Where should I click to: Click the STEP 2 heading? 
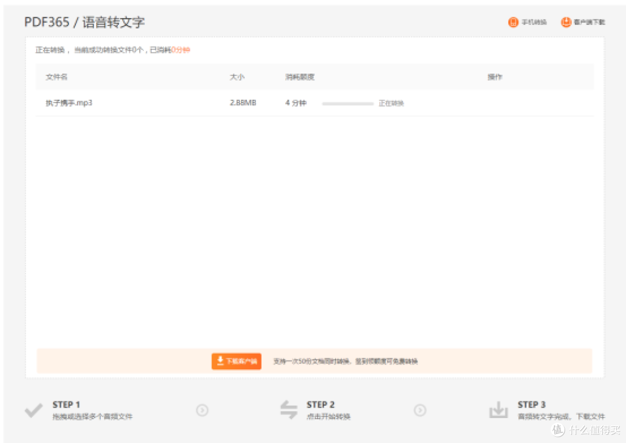(x=321, y=405)
